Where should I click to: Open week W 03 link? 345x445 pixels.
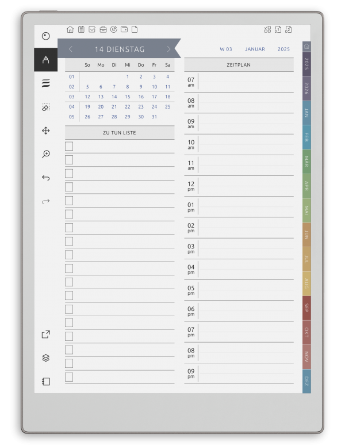pos(226,49)
